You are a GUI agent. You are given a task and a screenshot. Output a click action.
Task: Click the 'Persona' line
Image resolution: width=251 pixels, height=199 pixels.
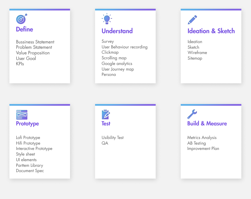[x=109, y=75]
